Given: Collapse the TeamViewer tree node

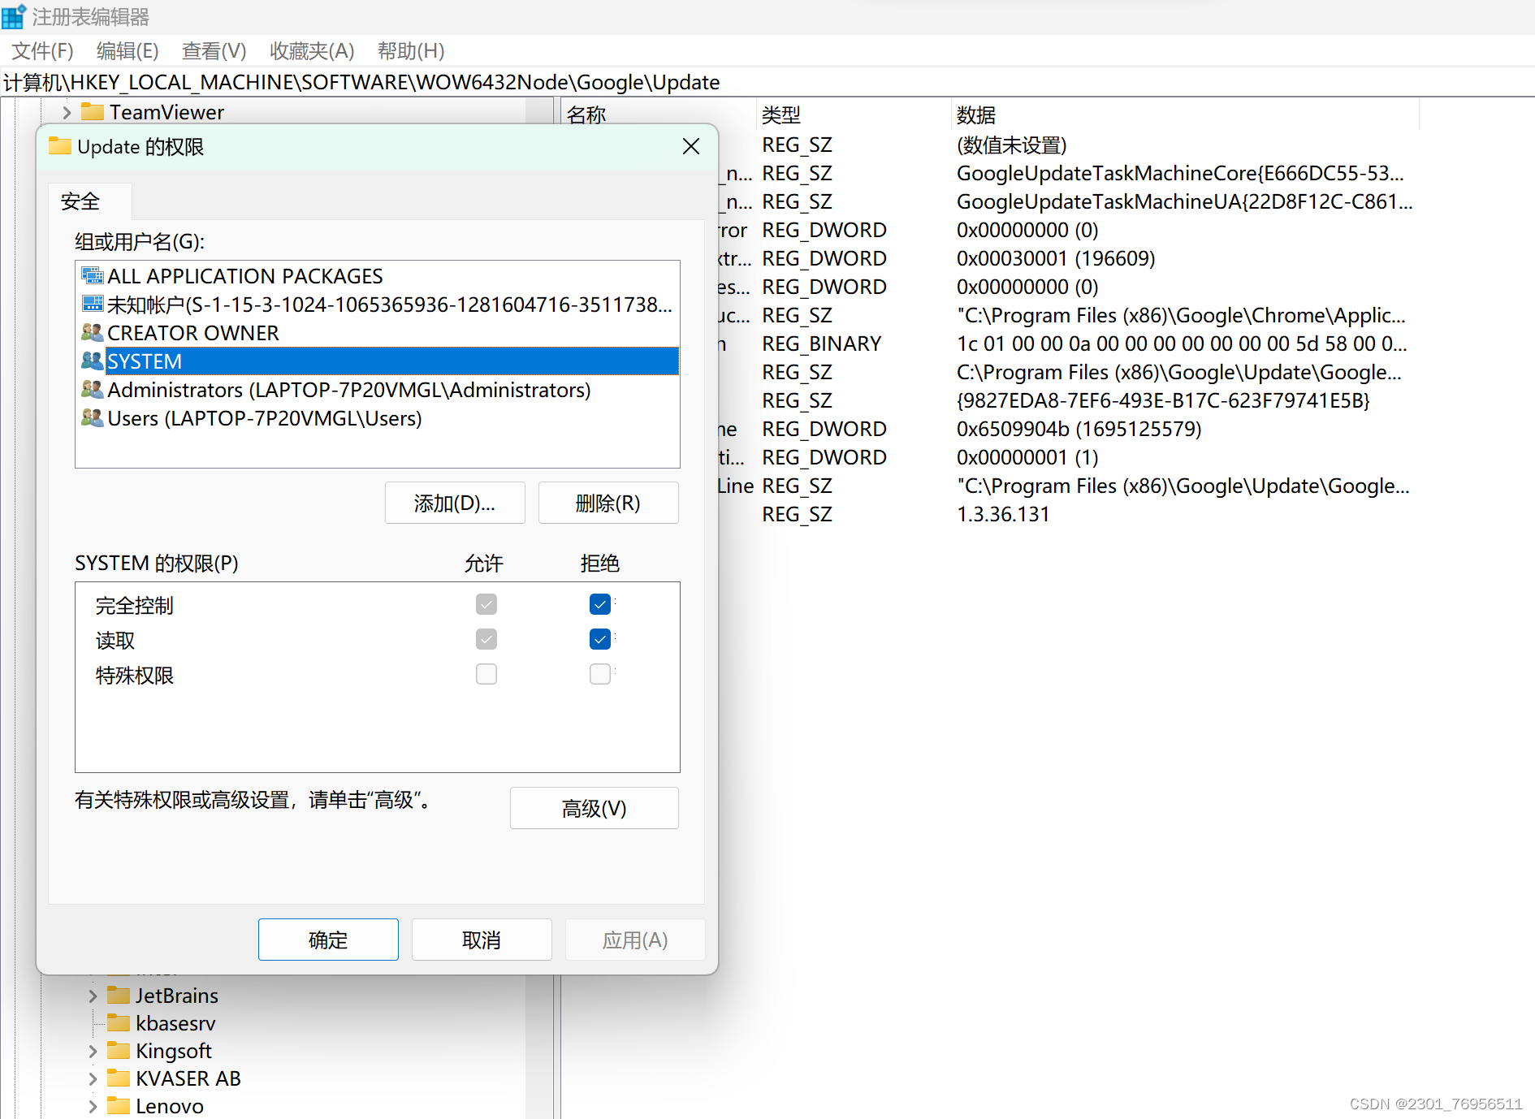Looking at the screenshot, I should coord(66,111).
